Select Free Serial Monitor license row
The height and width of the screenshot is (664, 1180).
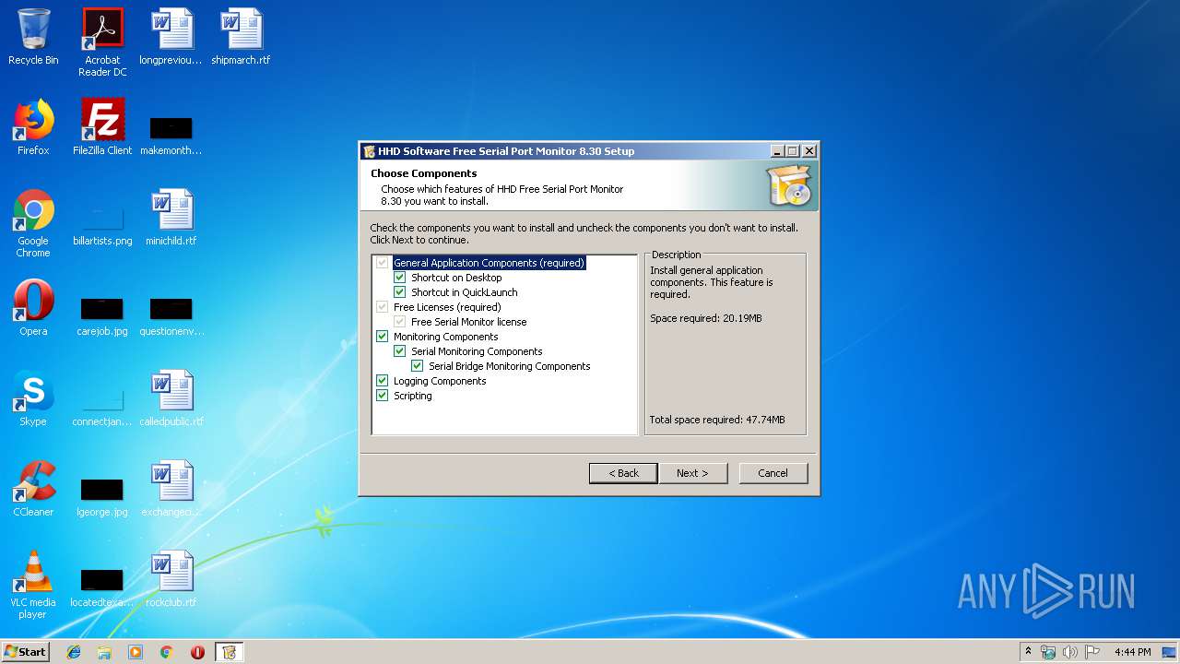468,322
